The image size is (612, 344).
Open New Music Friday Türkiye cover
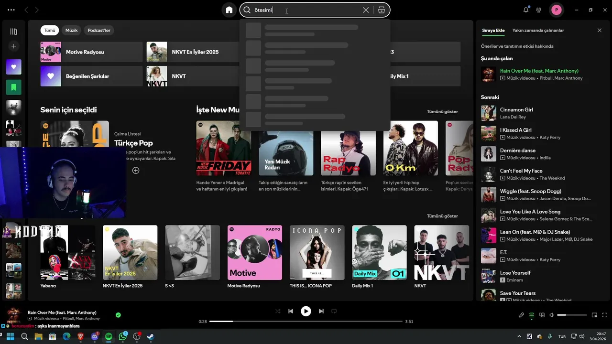pos(223,148)
